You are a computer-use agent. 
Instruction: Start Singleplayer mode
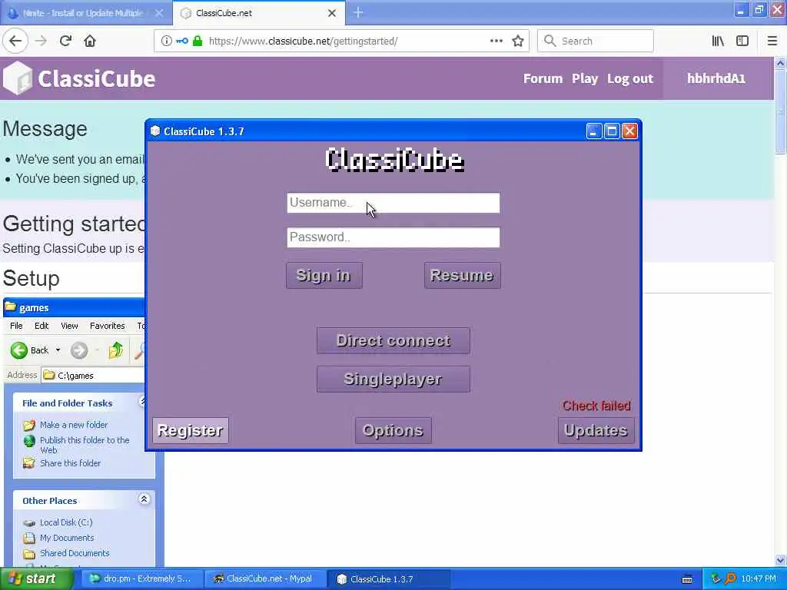[393, 379]
